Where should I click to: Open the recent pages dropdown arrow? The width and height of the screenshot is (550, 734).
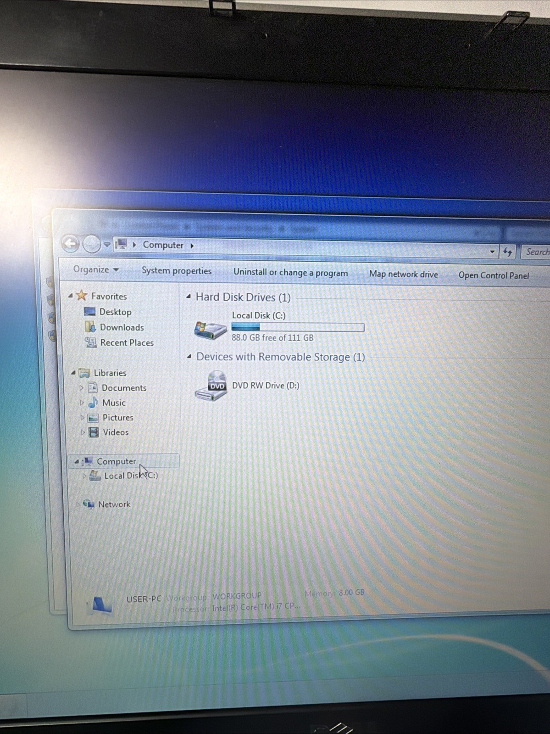pyautogui.click(x=106, y=245)
